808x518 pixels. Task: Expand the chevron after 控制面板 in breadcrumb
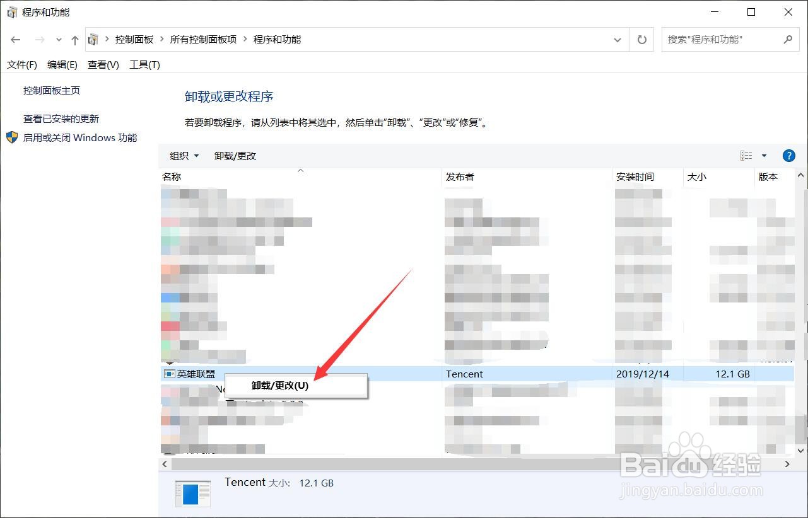(x=162, y=40)
